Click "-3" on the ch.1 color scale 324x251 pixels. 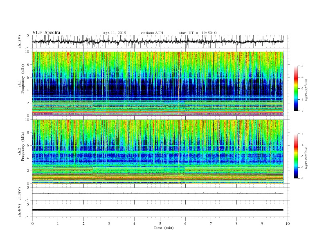tap(302, 66)
